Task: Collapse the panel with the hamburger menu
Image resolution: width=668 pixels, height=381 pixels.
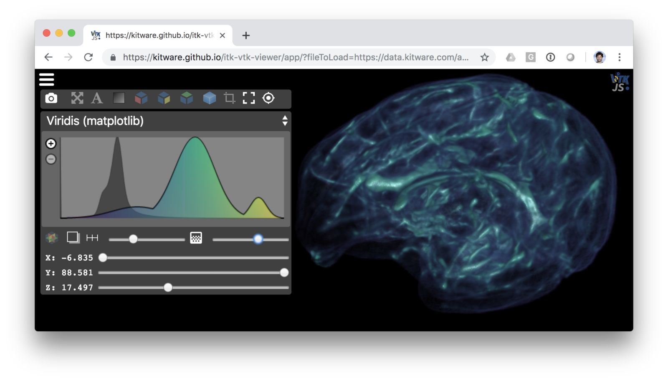Action: (47, 79)
